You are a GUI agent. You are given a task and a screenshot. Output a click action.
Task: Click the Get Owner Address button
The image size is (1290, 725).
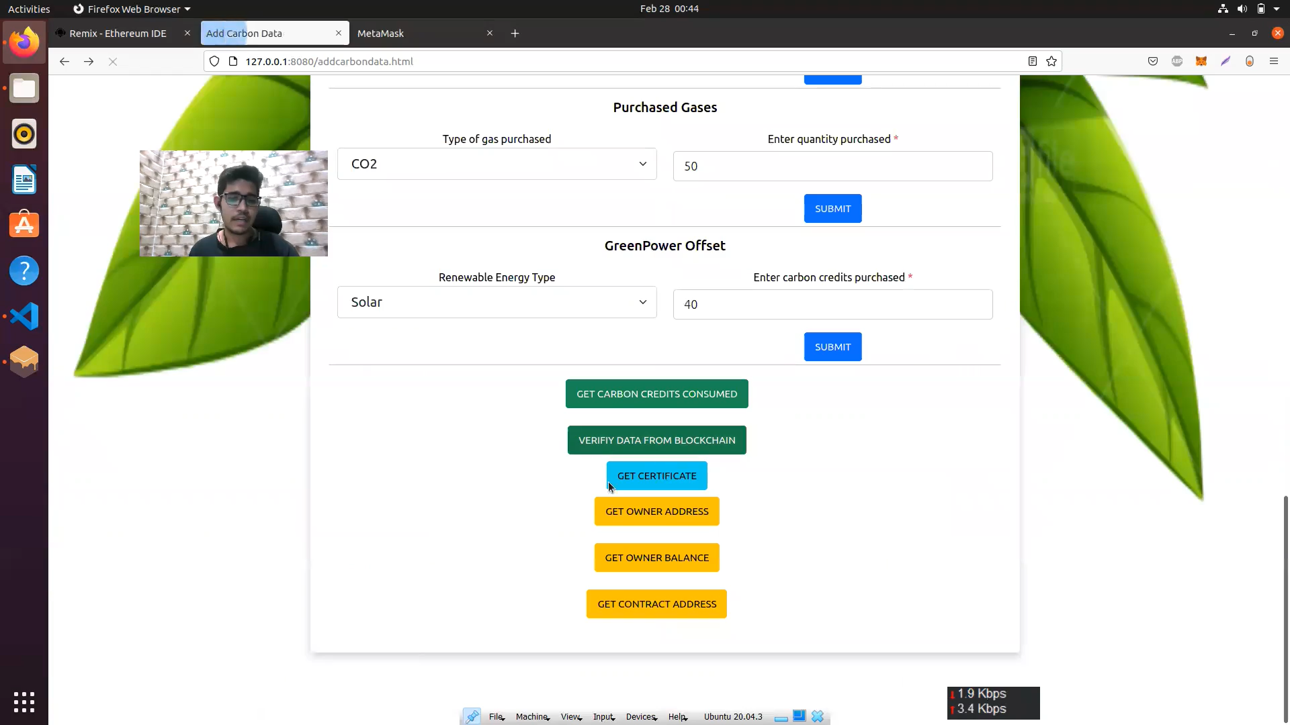pyautogui.click(x=656, y=512)
